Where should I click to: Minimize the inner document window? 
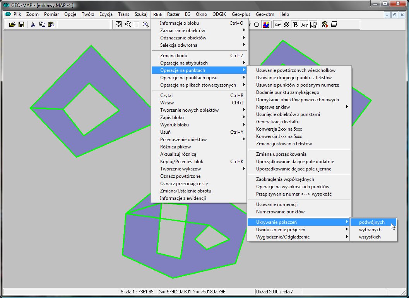pyautogui.click(x=387, y=15)
